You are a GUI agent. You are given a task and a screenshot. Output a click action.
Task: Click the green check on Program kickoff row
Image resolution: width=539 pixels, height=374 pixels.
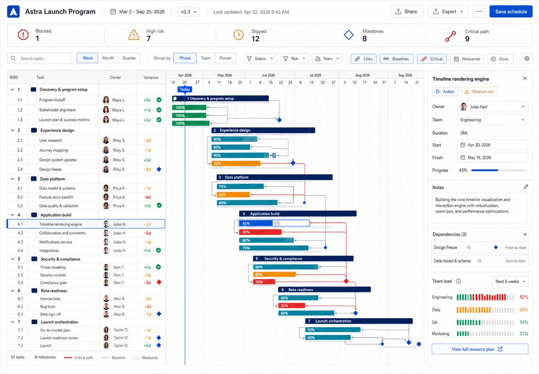click(159, 100)
